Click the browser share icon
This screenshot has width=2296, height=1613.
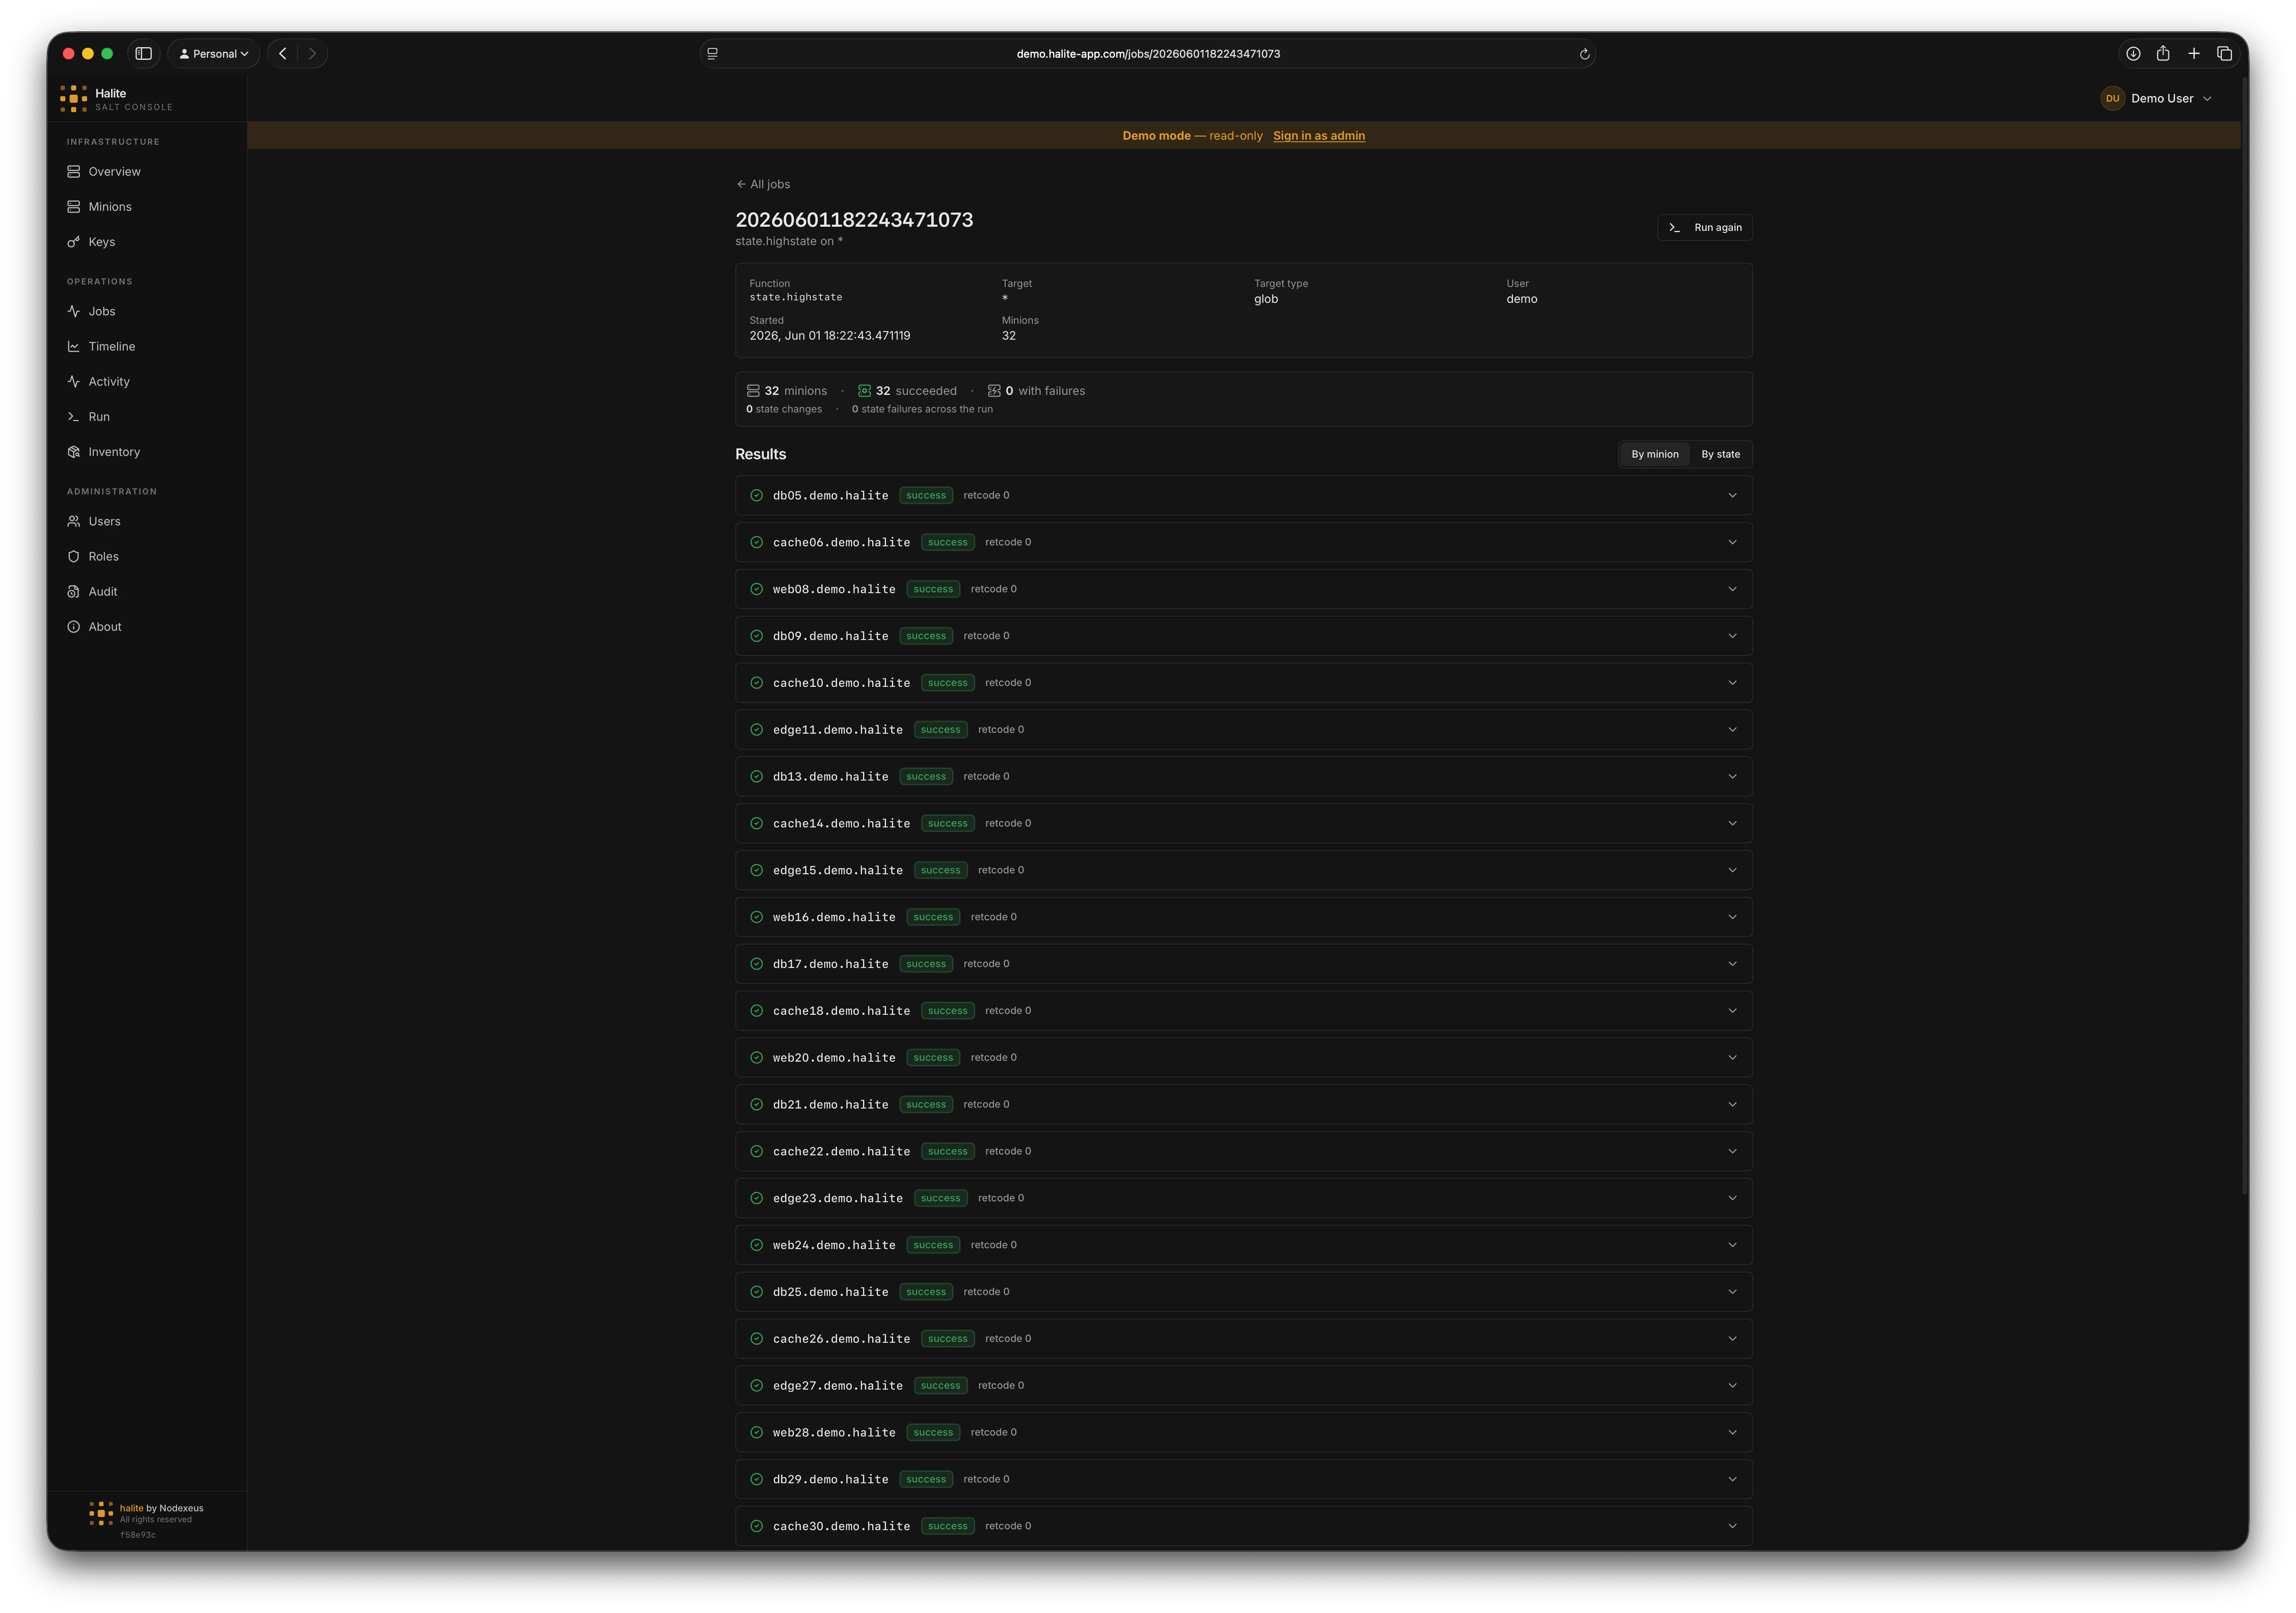tap(2163, 54)
